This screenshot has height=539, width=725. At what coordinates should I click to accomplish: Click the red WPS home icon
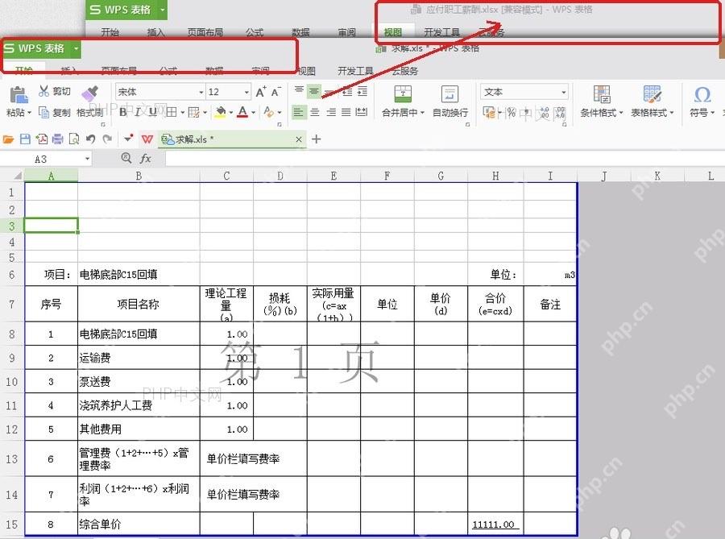(x=147, y=139)
